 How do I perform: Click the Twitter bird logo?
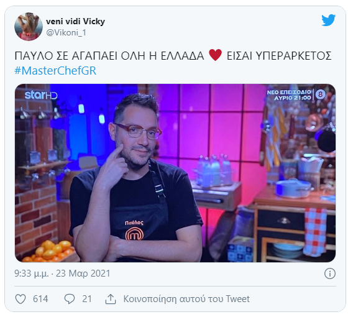[x=329, y=20]
